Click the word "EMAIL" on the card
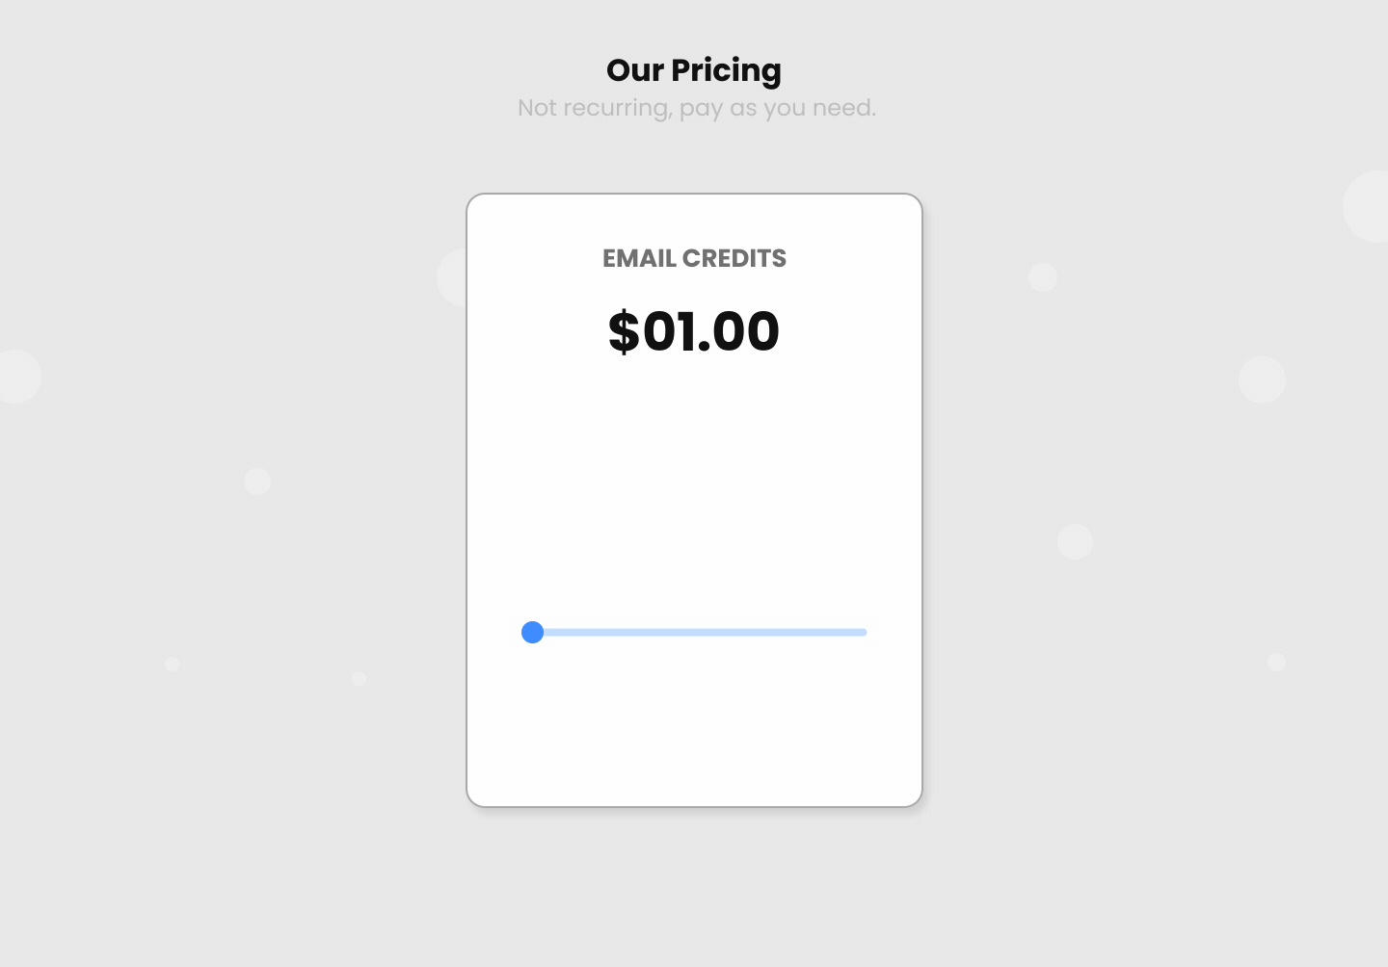Image resolution: width=1388 pixels, height=967 pixels. [639, 258]
